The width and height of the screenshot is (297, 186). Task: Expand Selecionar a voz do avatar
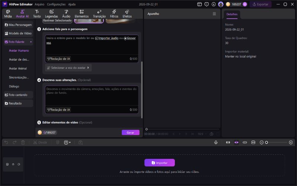click(x=68, y=68)
